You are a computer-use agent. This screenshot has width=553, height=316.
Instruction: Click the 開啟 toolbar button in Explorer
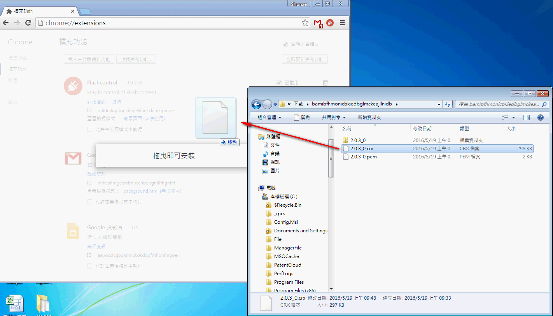pyautogui.click(x=302, y=117)
